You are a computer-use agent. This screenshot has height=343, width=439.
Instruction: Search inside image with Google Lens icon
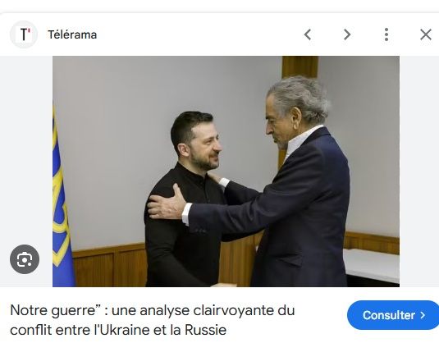coord(25,259)
